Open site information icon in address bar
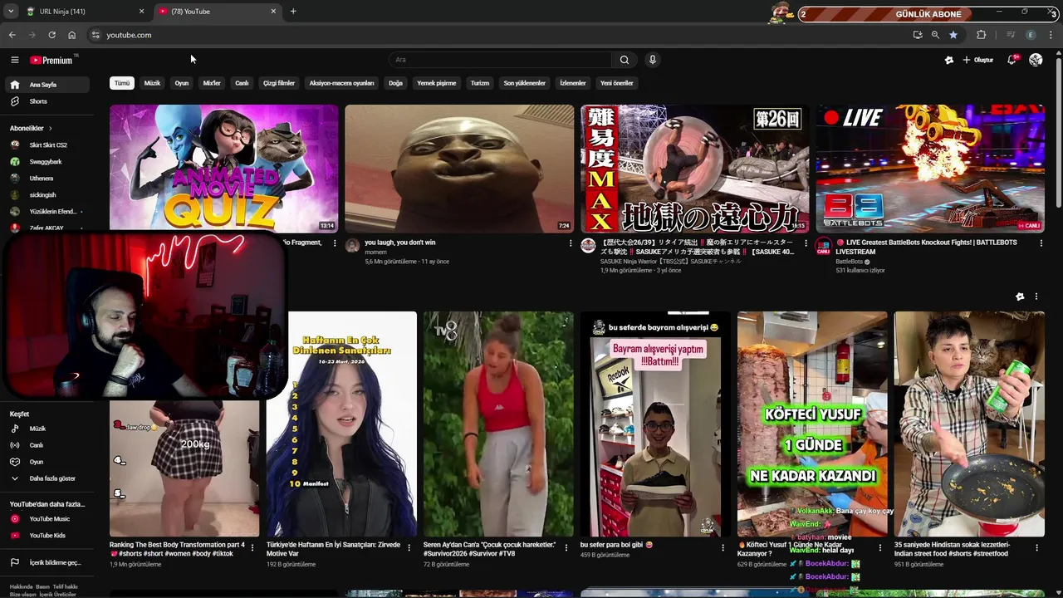Viewport: 1063px width, 598px height. pyautogui.click(x=96, y=35)
